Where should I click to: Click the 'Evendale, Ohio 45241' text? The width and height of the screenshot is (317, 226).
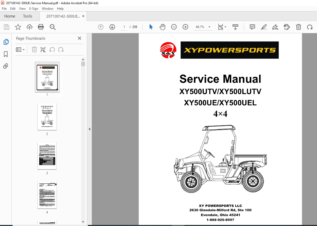click(x=220, y=215)
